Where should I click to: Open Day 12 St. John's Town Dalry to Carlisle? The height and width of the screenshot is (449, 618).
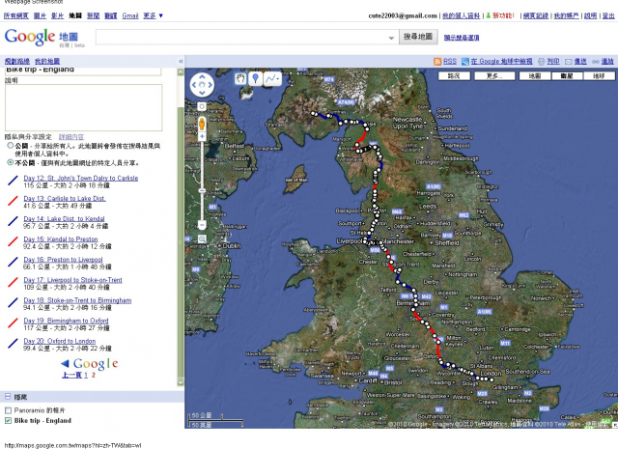(81, 179)
